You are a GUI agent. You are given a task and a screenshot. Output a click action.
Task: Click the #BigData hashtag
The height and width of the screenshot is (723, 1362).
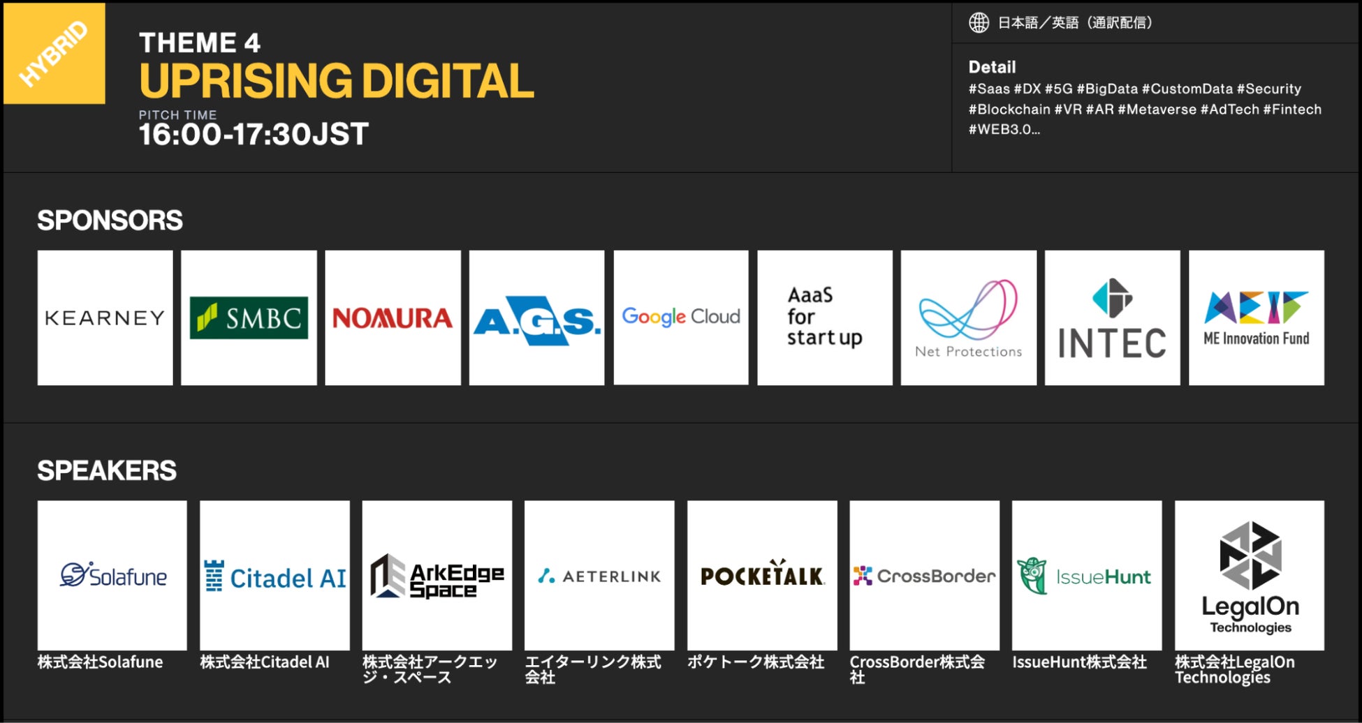(1107, 89)
